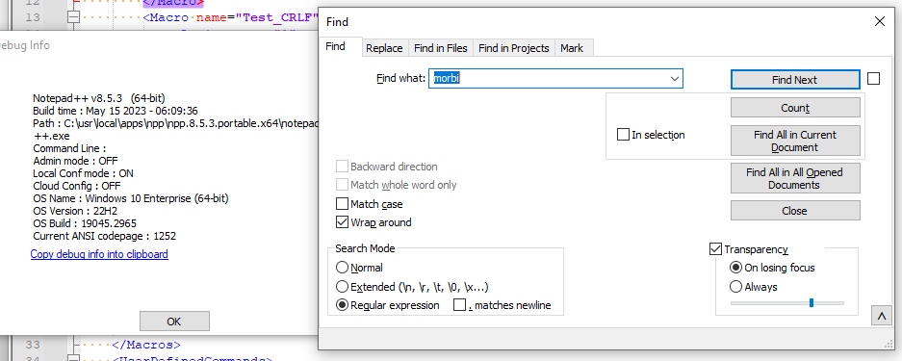Screen dimensions: 902x361
Task: Click the Count button
Action: point(795,108)
